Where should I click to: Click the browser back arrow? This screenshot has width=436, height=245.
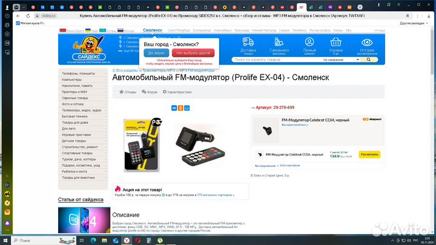18,16
